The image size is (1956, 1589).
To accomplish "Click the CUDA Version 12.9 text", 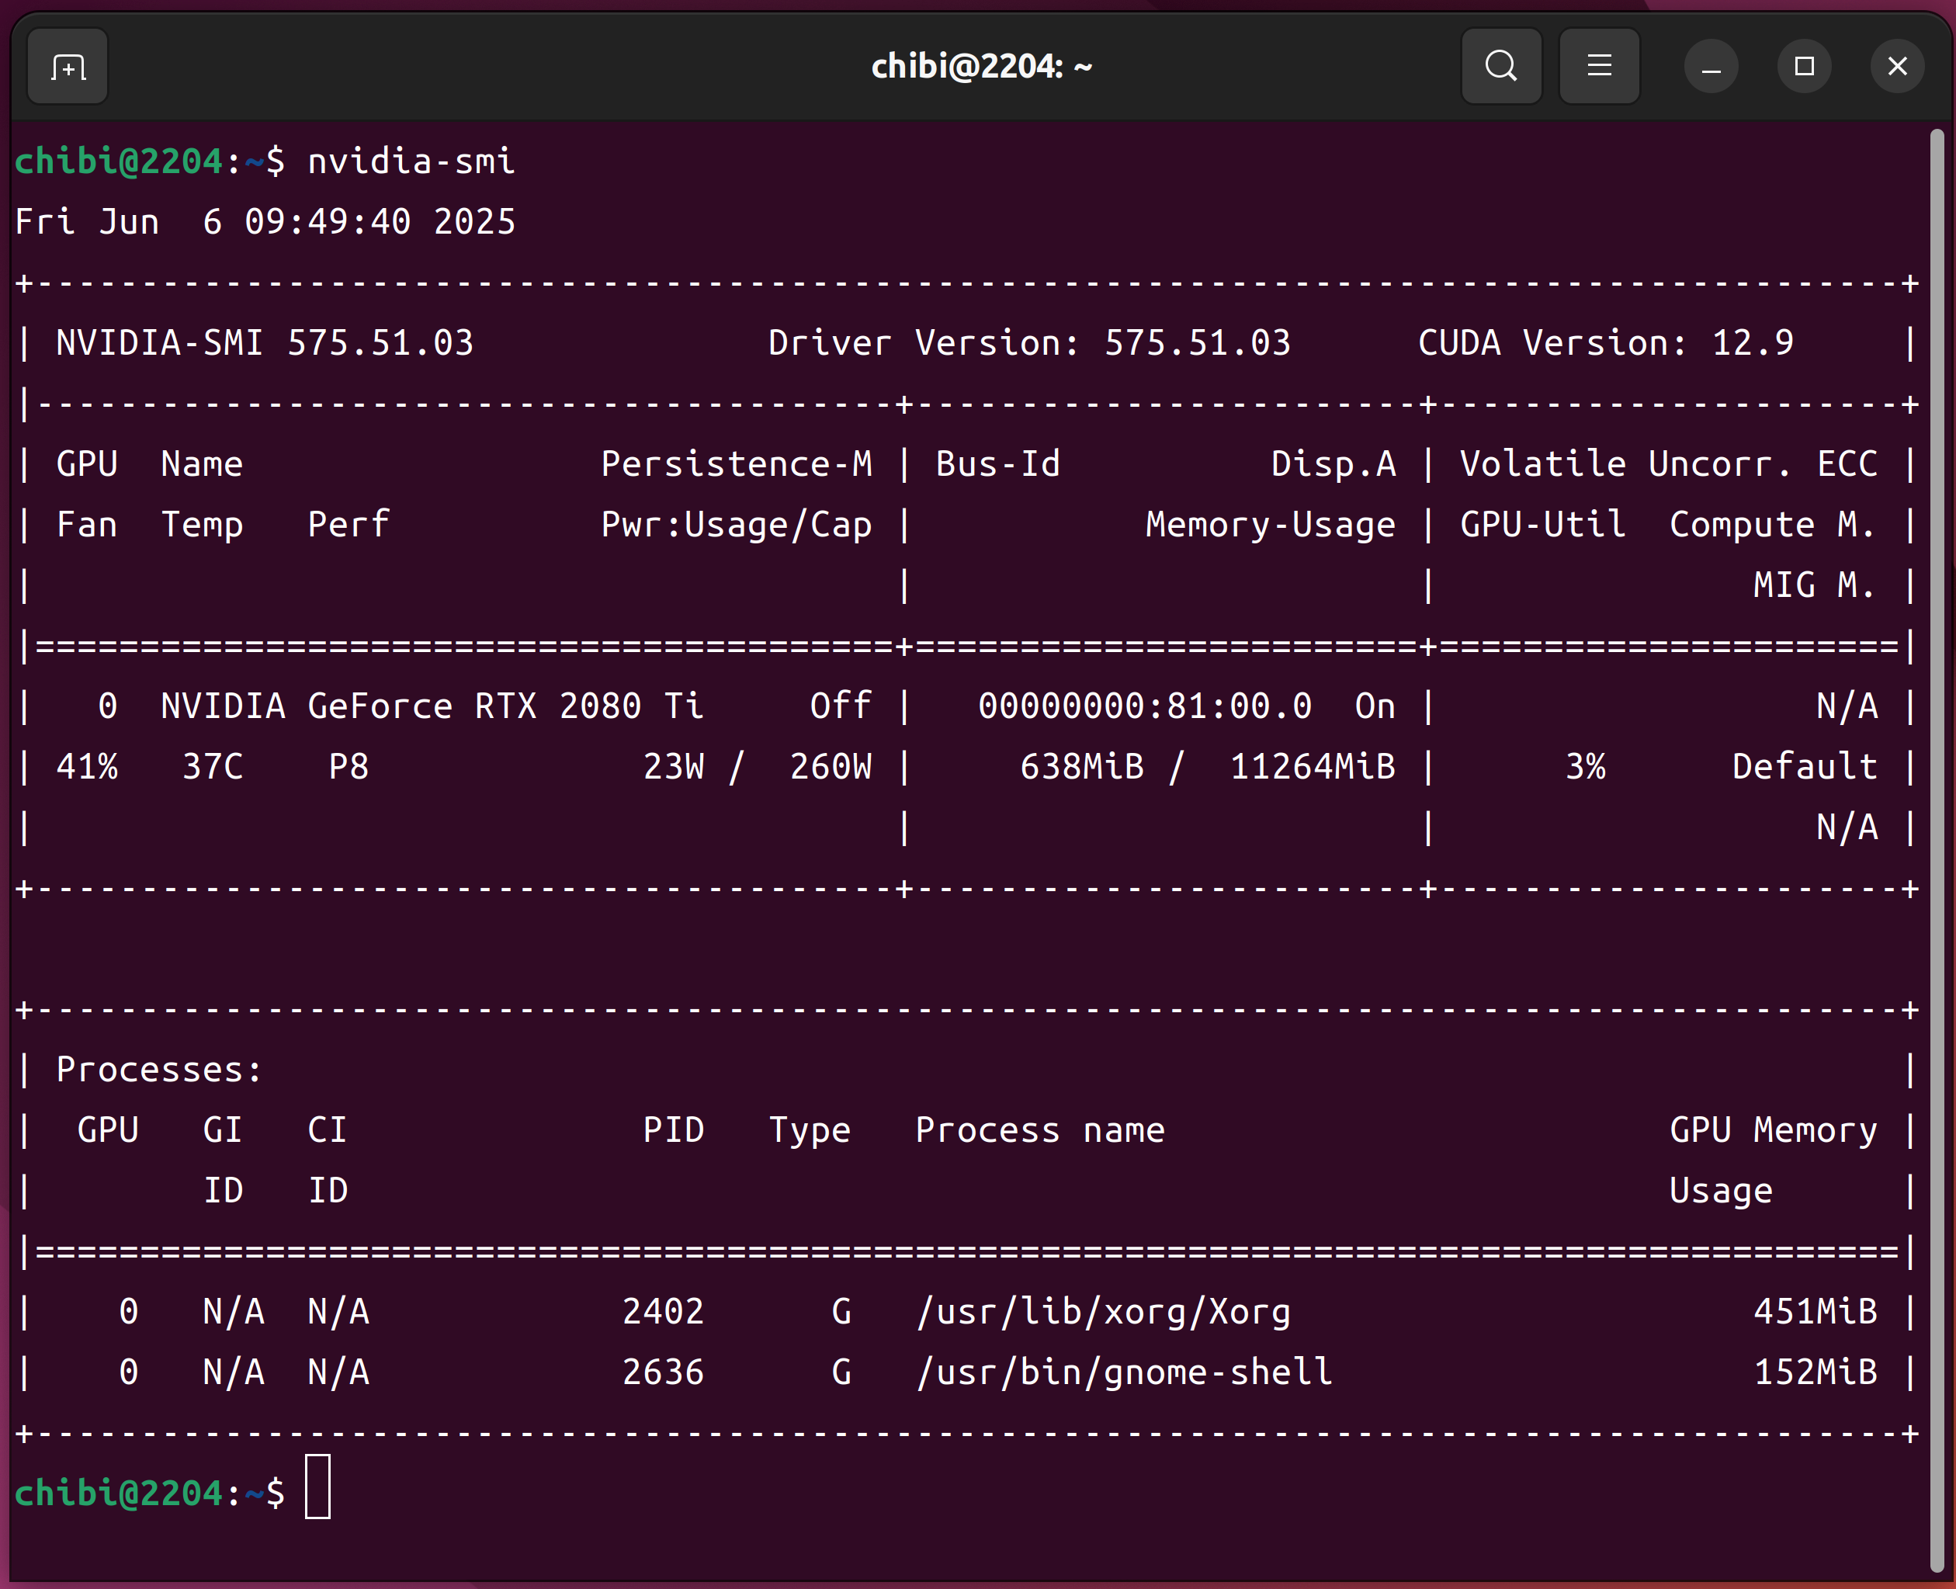I will tap(1604, 343).
